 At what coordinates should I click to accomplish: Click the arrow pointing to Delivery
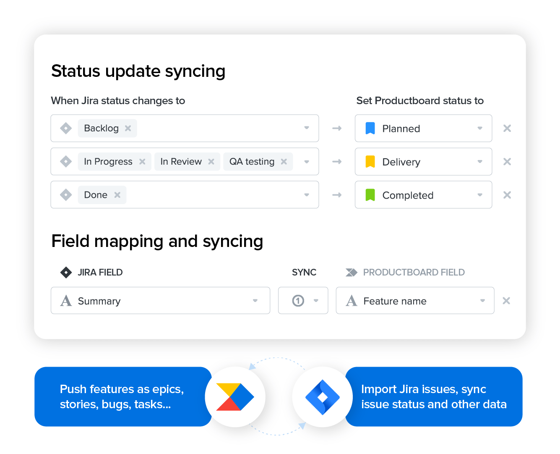337,162
